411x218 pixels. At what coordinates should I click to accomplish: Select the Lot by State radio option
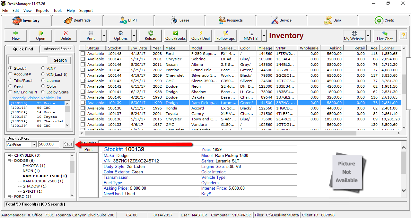[43, 92]
